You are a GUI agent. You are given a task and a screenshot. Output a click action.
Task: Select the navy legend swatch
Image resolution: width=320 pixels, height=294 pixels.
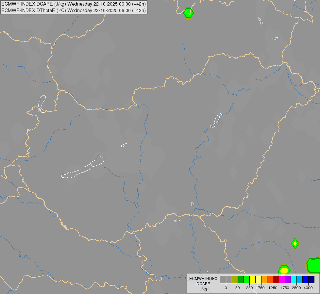[312, 280]
